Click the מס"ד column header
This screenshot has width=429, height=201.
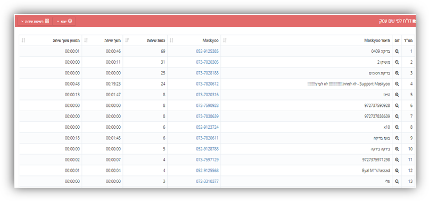(x=408, y=40)
